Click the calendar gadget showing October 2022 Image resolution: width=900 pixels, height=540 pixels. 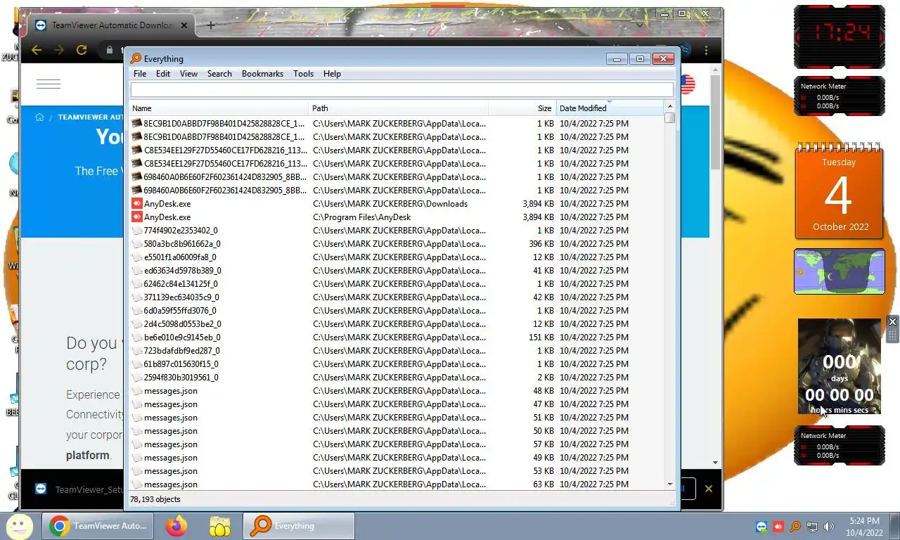839,191
